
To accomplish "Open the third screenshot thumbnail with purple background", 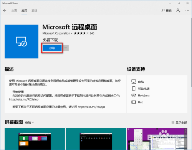I will tap(157, 139).
